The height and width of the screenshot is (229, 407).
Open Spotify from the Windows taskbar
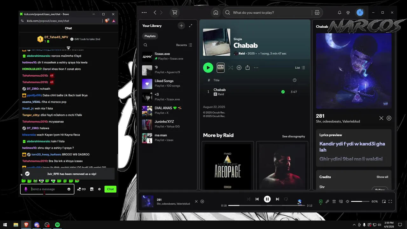58,225
